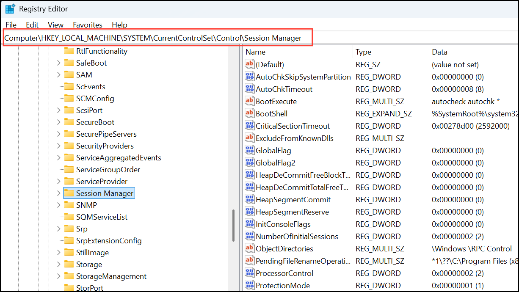Select the SecureBoot tree key
519x292 pixels.
[95, 122]
